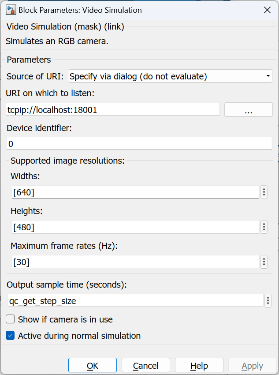Click the Heights input field
Screen dimensions: 279x375
pos(135,227)
